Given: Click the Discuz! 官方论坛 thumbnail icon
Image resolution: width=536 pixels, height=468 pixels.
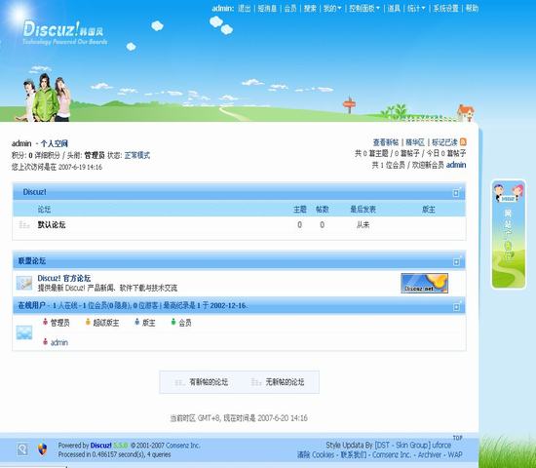Looking at the screenshot, I should [24, 283].
